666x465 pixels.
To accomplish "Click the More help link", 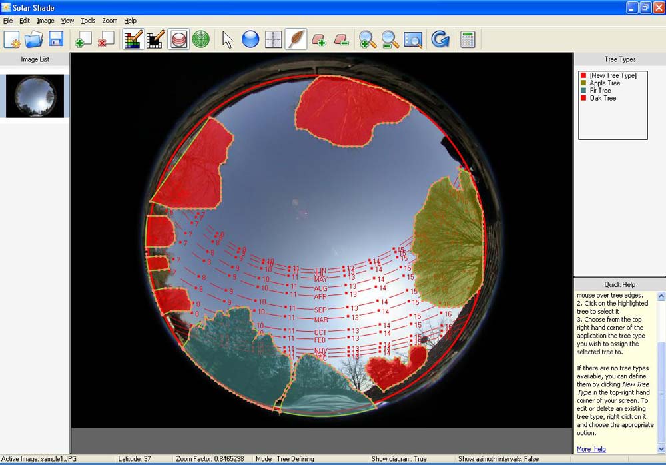I will click(591, 449).
